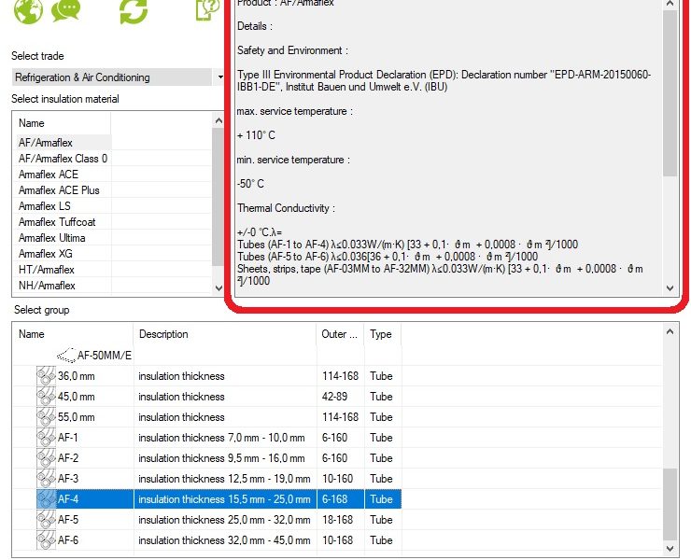
Task: Click outer diameter cell 6-168 in AF-4 row
Action: click(334, 498)
